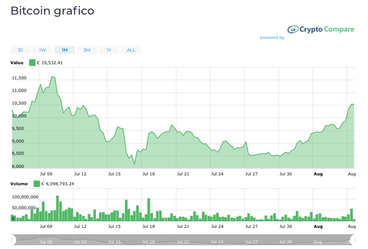Open the CryptoCompare logo link
Image resolution: width=368 pixels, height=249 pixels.
tap(321, 29)
